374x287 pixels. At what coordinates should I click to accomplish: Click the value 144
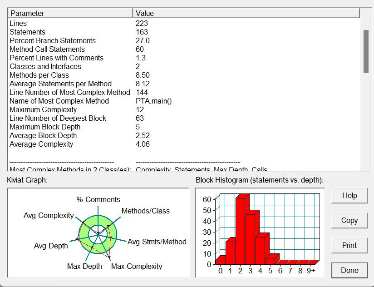(x=142, y=92)
